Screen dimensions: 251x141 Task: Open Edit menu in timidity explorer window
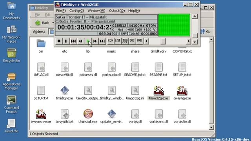coord(47,15)
